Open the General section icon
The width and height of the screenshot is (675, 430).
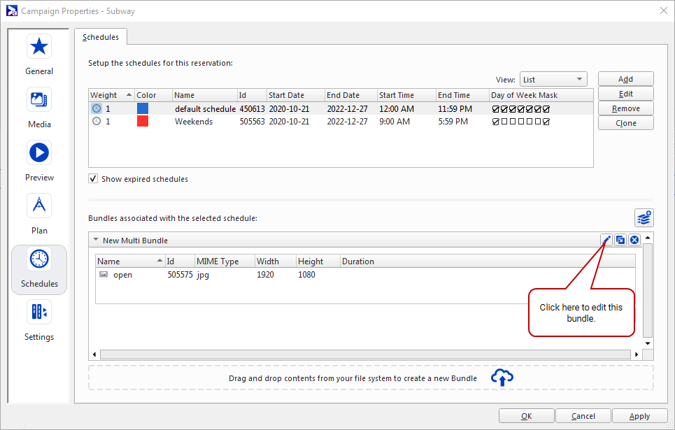[x=39, y=47]
